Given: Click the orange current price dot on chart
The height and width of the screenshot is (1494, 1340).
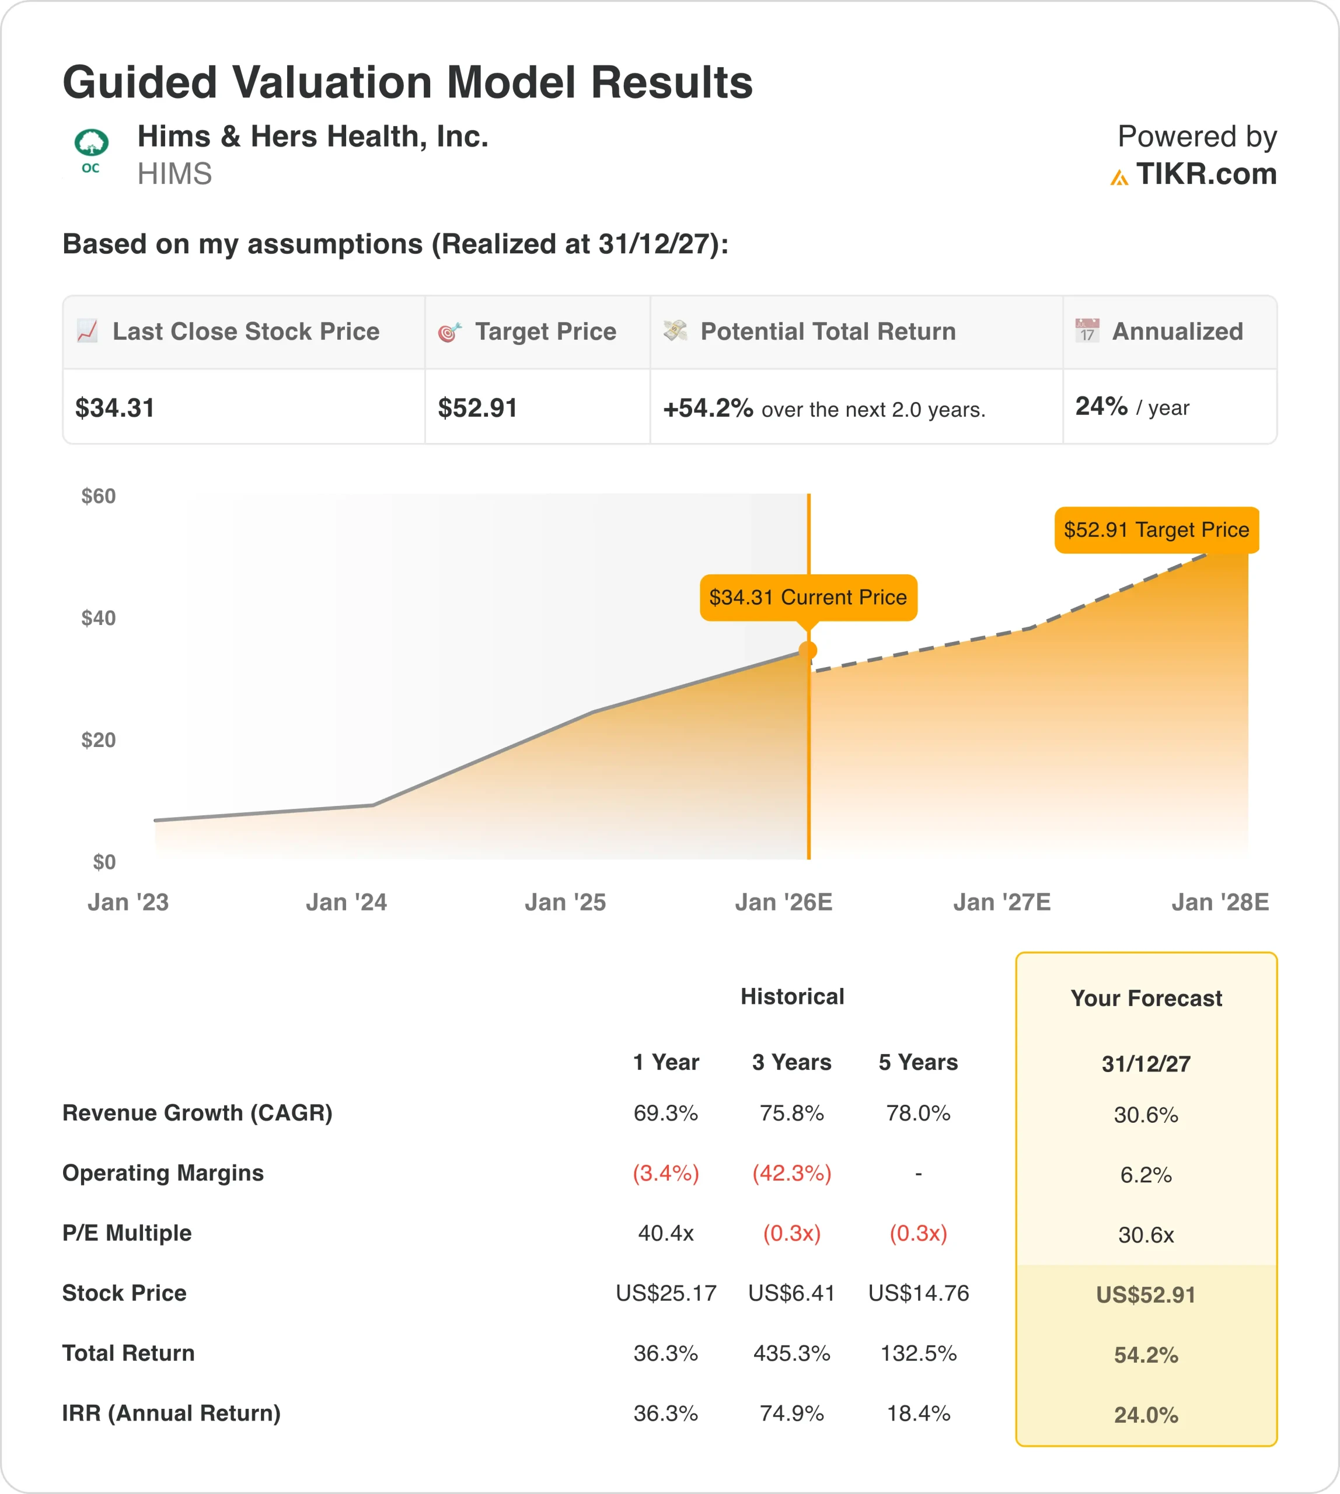Looking at the screenshot, I should (x=808, y=650).
